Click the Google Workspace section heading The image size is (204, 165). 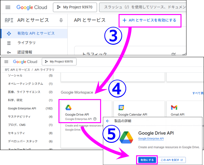coord(77,92)
